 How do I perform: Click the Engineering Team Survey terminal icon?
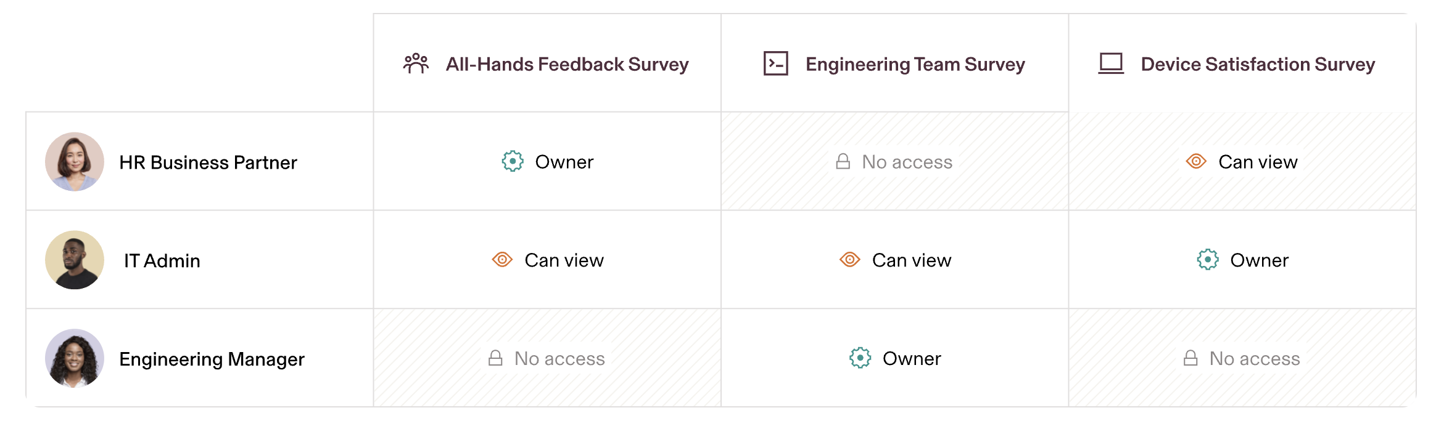coord(775,63)
